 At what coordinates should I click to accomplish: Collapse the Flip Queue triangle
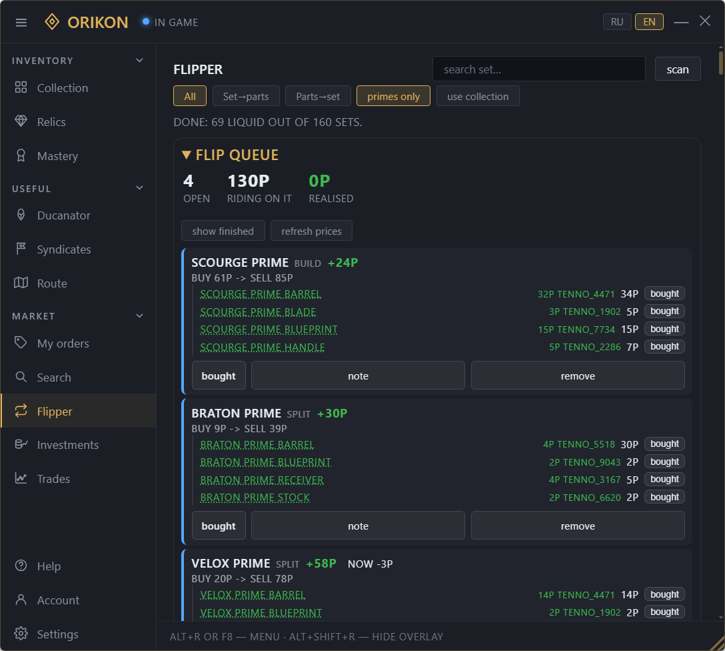pyautogui.click(x=187, y=155)
